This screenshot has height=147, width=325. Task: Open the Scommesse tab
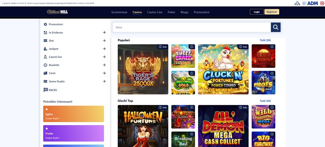pyautogui.click(x=119, y=12)
